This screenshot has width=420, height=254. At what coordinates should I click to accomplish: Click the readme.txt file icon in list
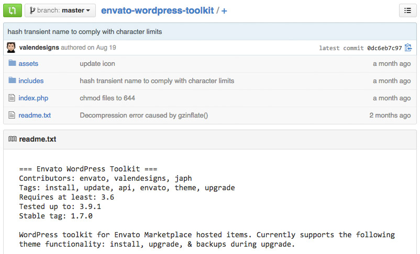tap(12, 115)
